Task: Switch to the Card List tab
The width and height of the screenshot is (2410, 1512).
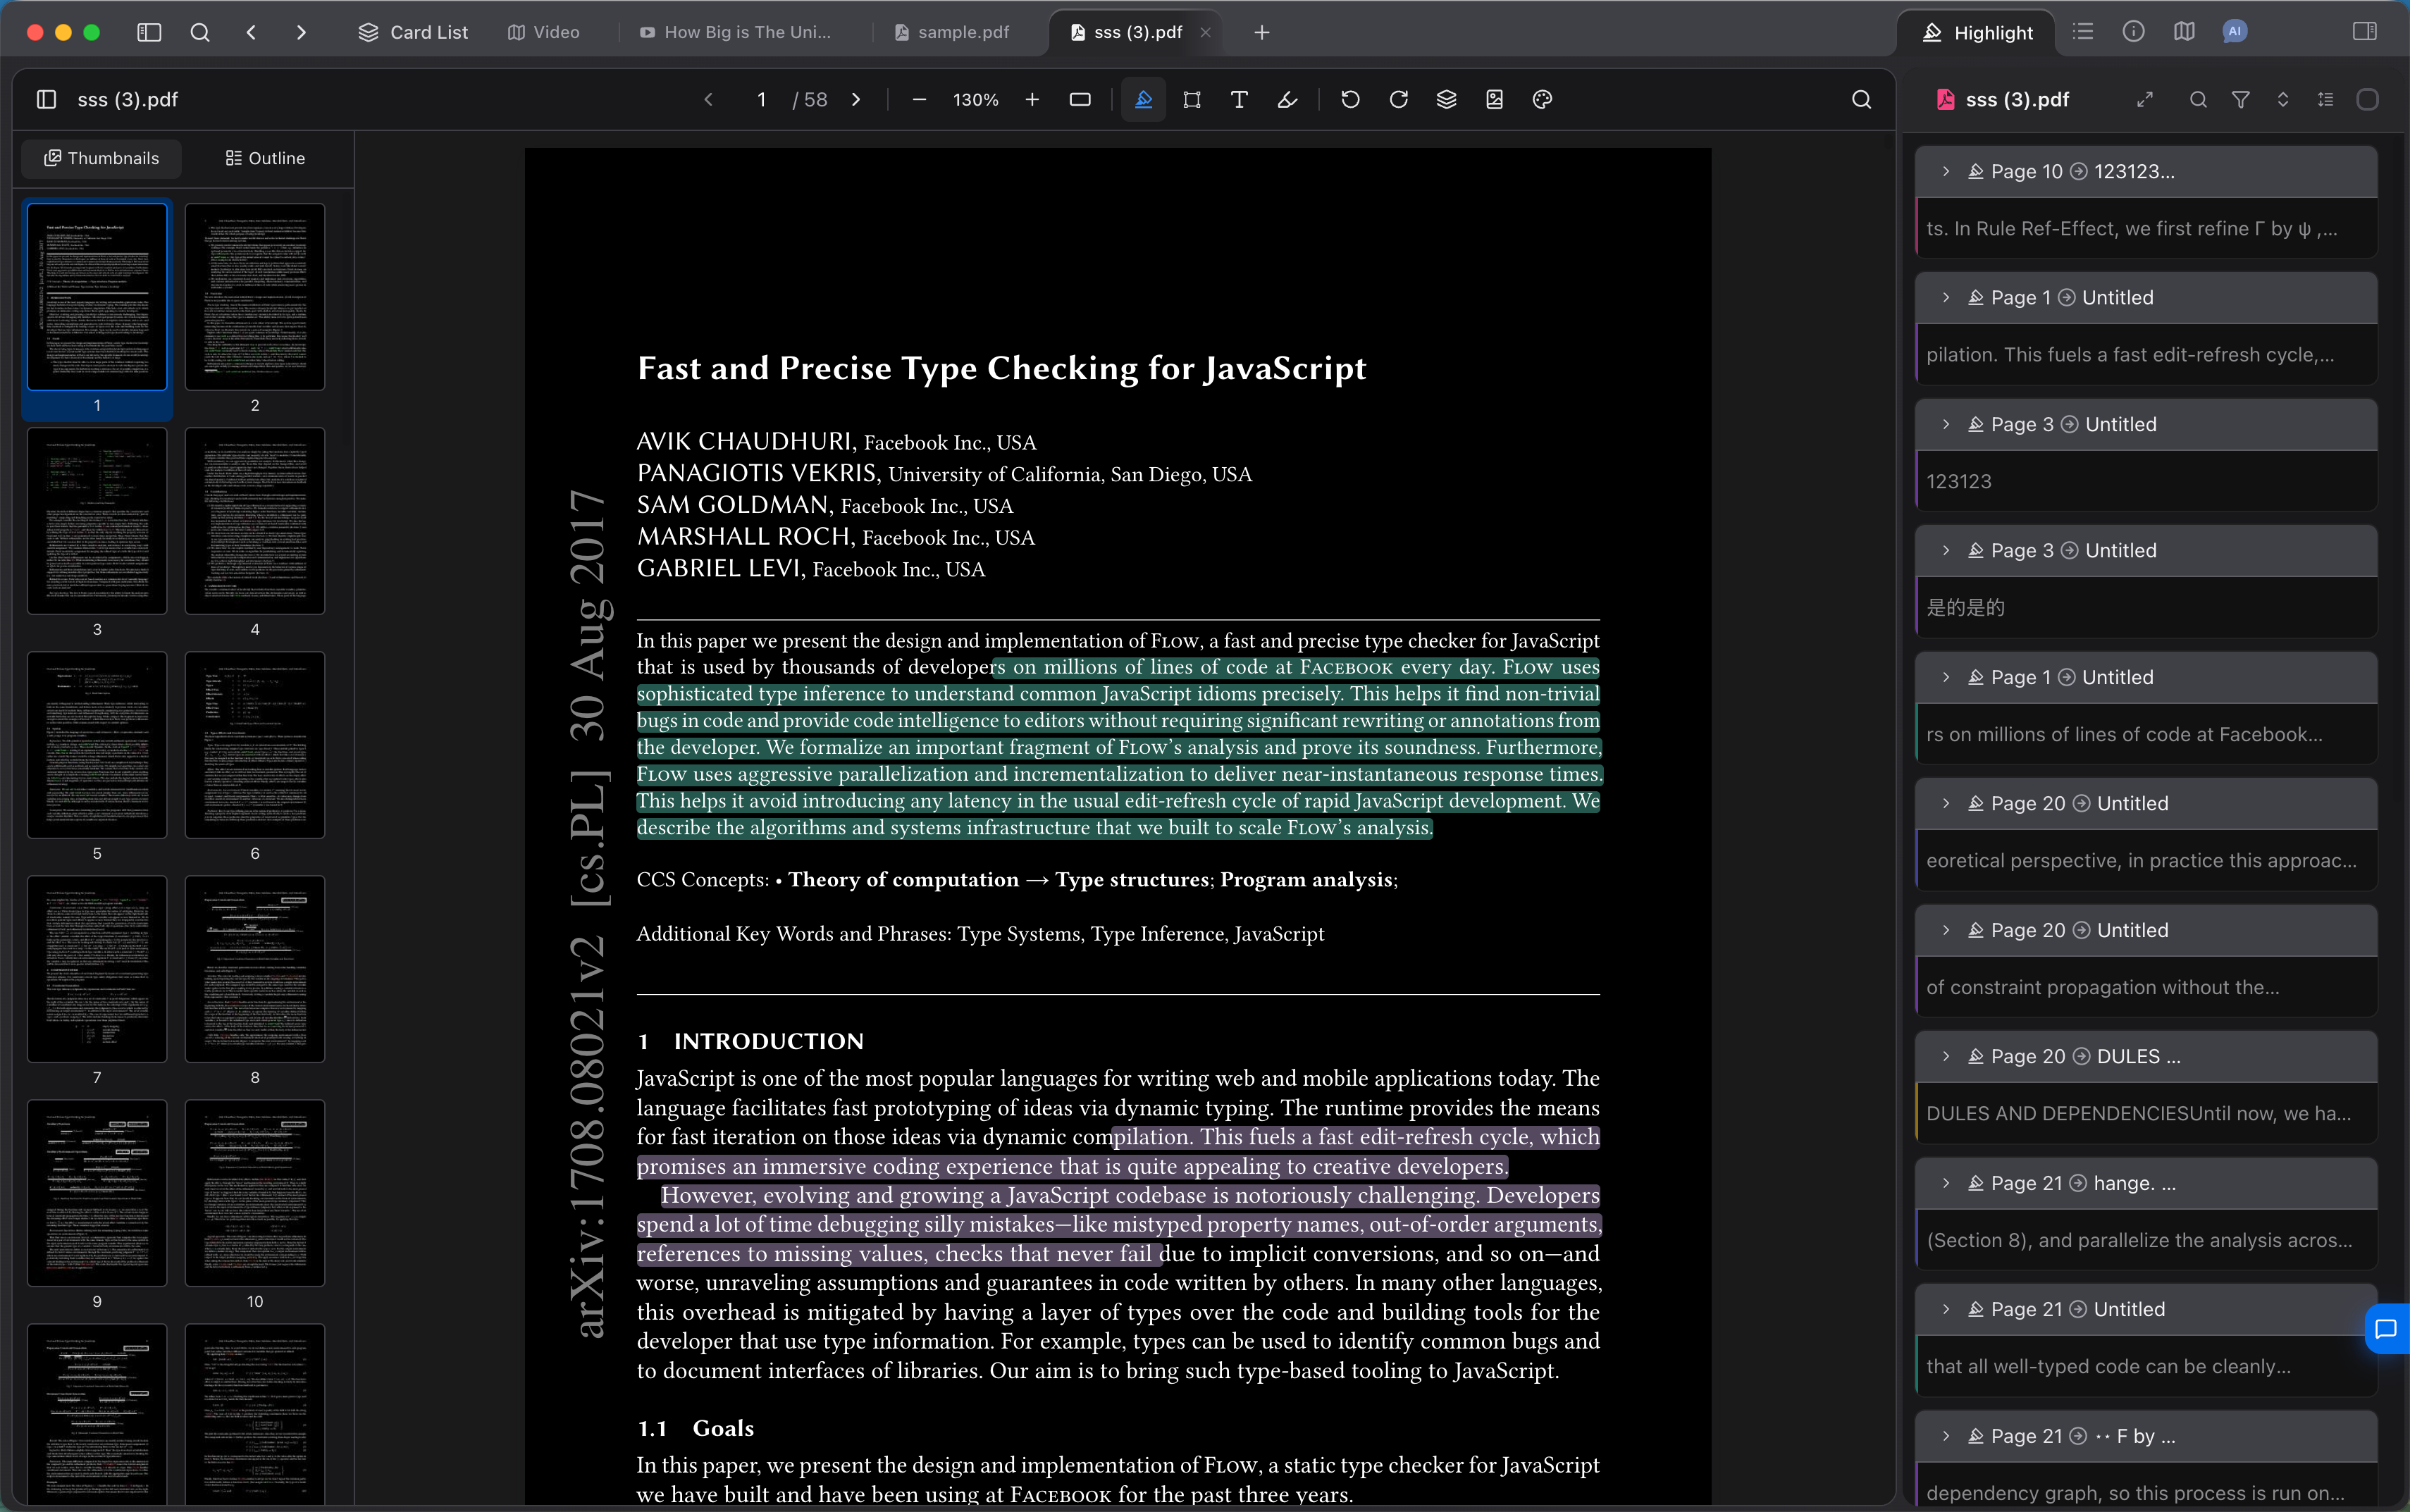Action: (413, 32)
